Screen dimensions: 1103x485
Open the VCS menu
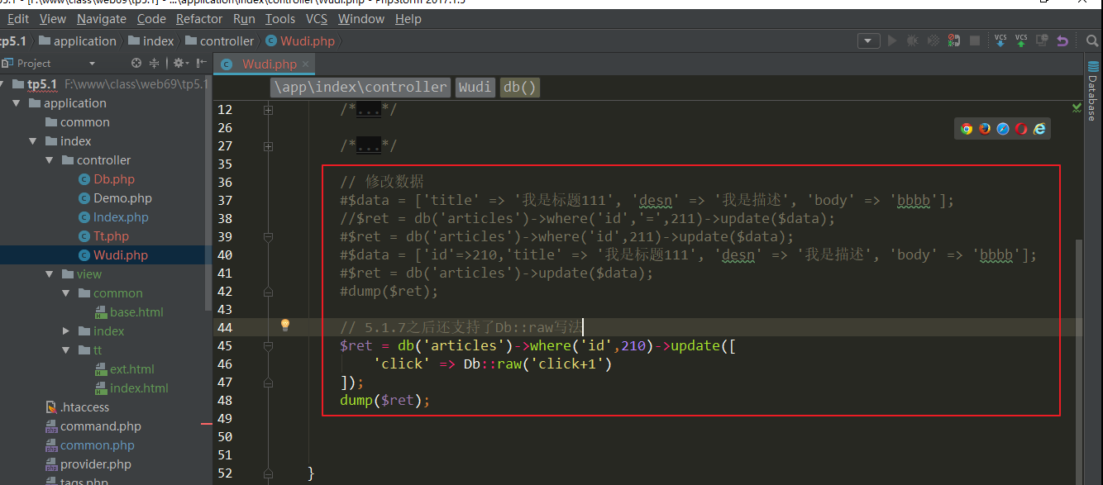coord(317,18)
